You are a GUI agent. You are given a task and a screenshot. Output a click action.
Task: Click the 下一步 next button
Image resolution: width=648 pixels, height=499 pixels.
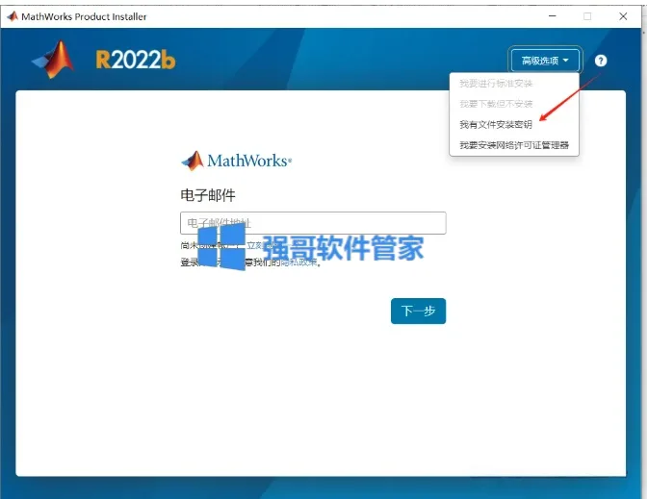[418, 311]
